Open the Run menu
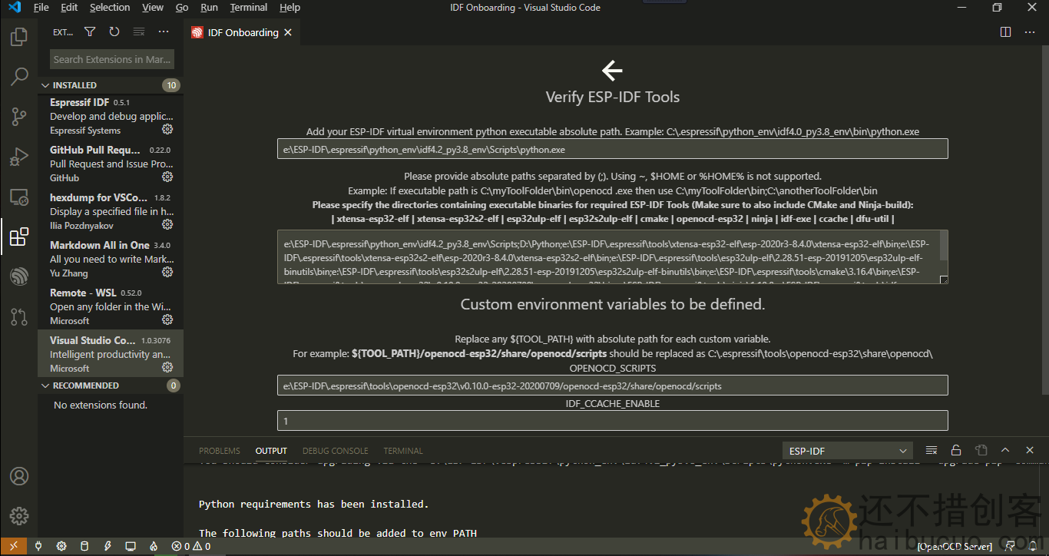 209,8
